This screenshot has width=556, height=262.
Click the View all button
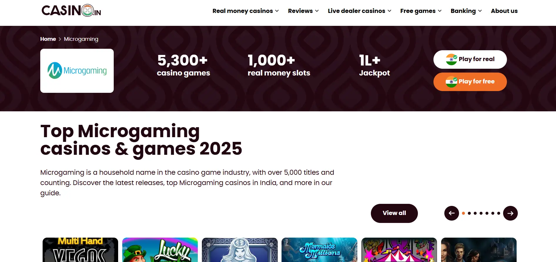[394, 213]
